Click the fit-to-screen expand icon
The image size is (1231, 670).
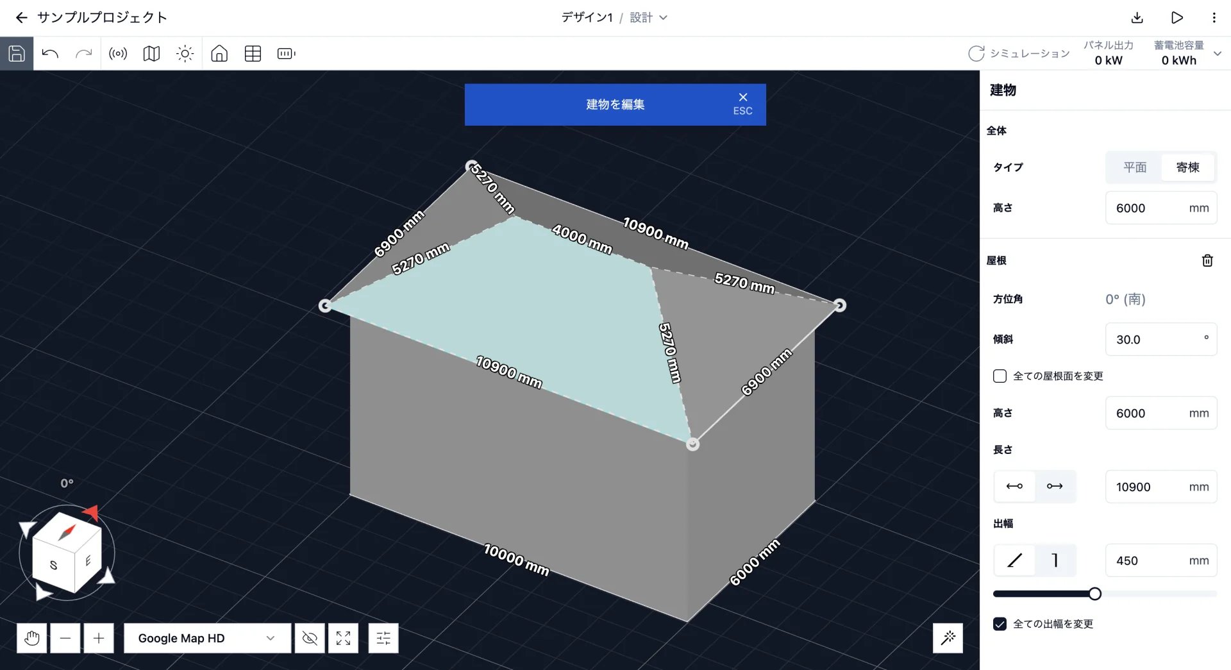pos(343,638)
